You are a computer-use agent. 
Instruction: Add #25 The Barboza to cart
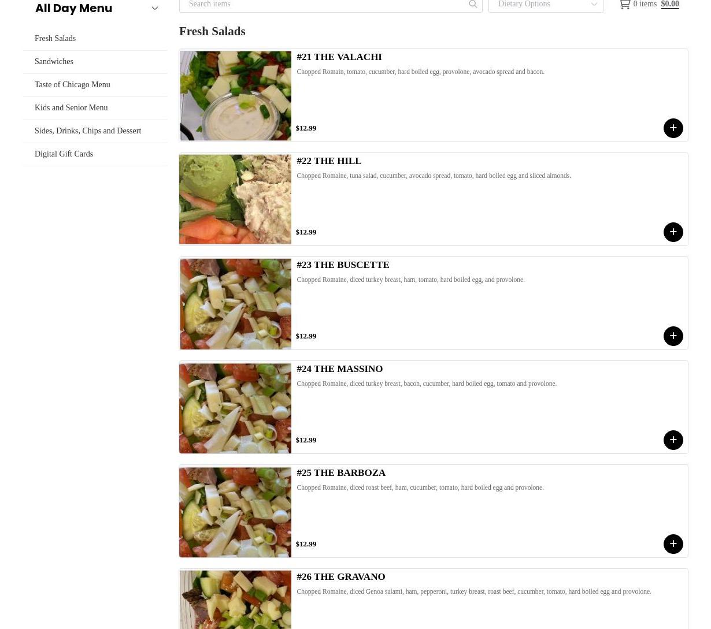(x=673, y=544)
